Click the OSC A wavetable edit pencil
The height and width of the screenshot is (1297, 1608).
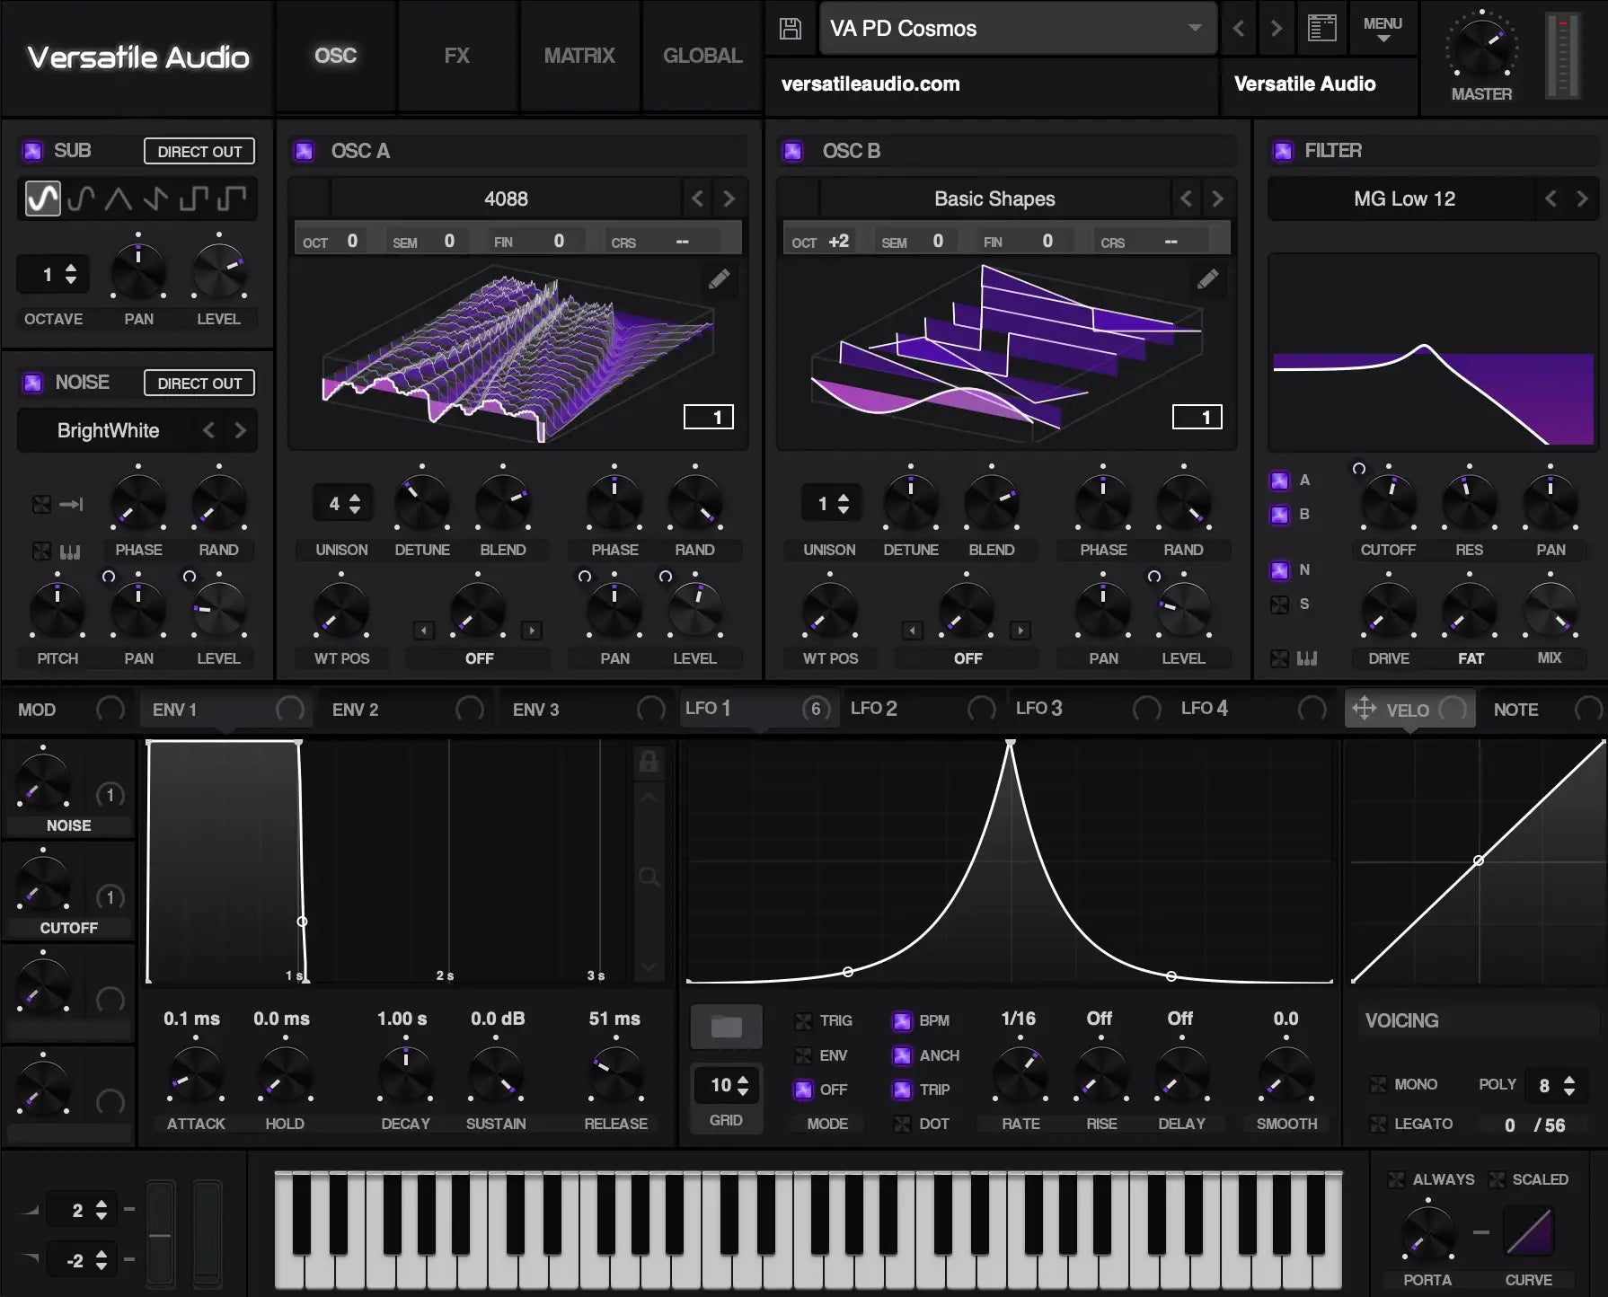[719, 279]
